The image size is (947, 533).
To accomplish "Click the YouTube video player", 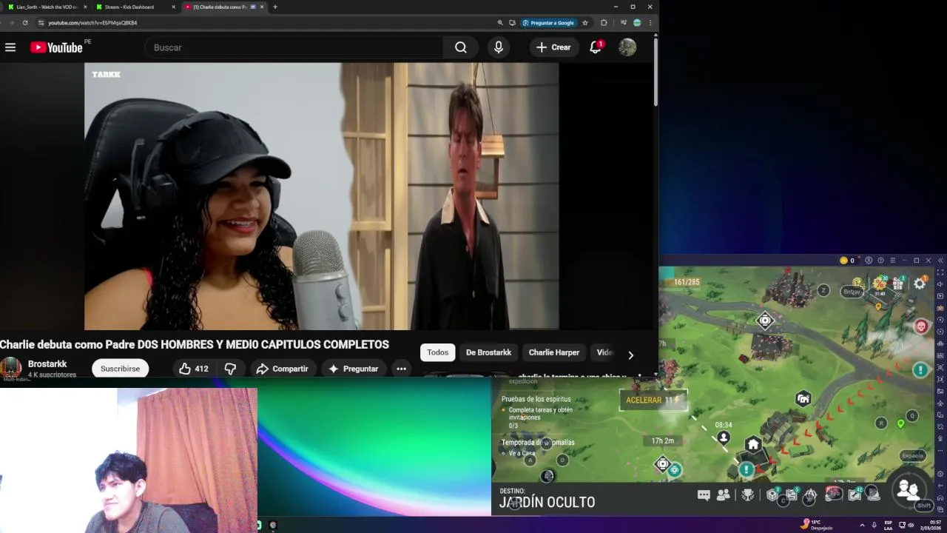I will click(x=321, y=196).
